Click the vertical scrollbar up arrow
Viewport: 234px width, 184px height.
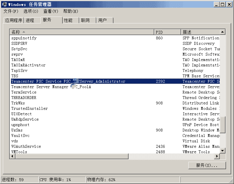(x=223, y=32)
